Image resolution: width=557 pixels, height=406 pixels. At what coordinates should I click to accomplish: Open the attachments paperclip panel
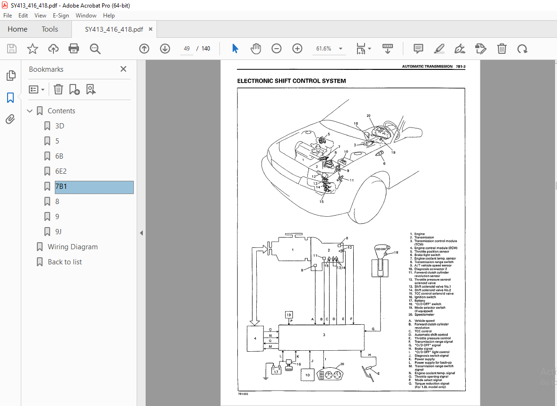(10, 119)
